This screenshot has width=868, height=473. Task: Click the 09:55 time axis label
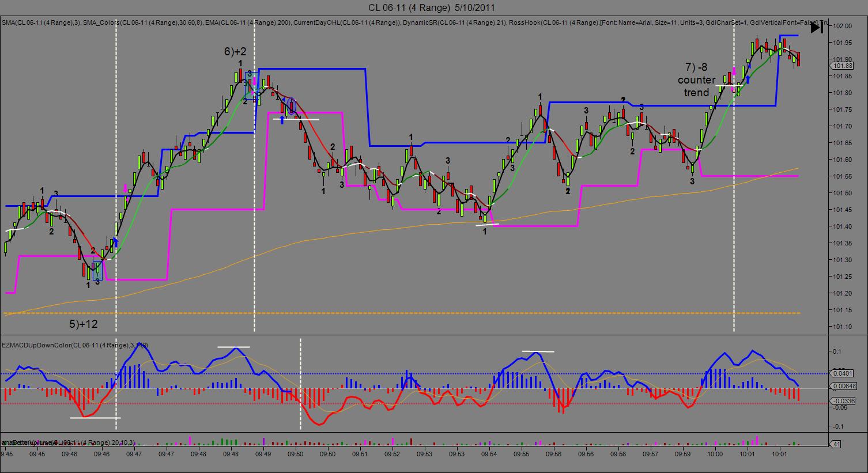pyautogui.click(x=522, y=454)
